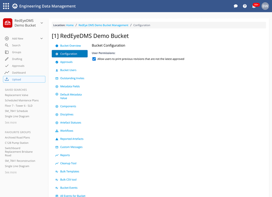Open the Replacement Valve saved search
The width and height of the screenshot is (272, 197).
[17, 95]
